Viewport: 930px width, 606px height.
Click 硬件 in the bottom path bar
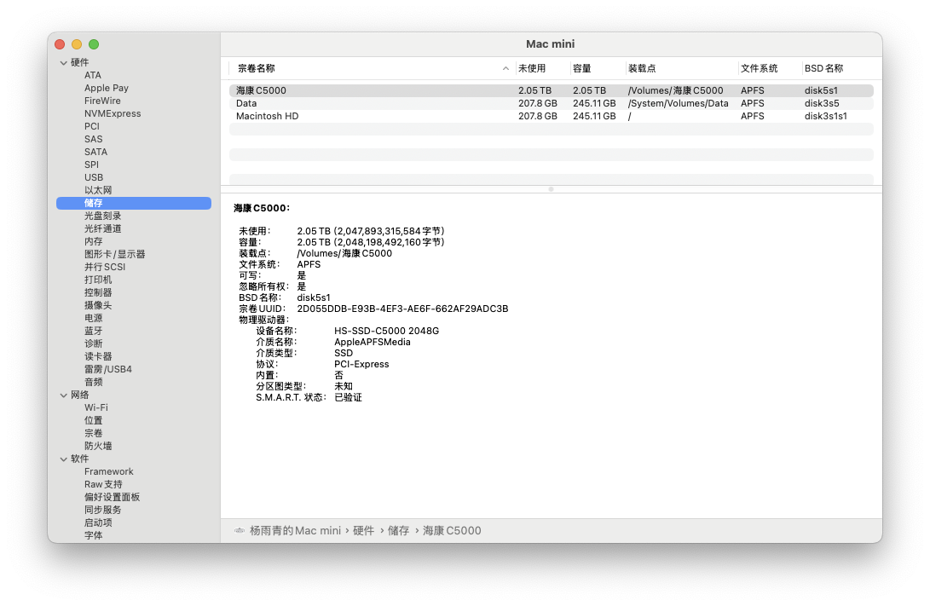(363, 530)
